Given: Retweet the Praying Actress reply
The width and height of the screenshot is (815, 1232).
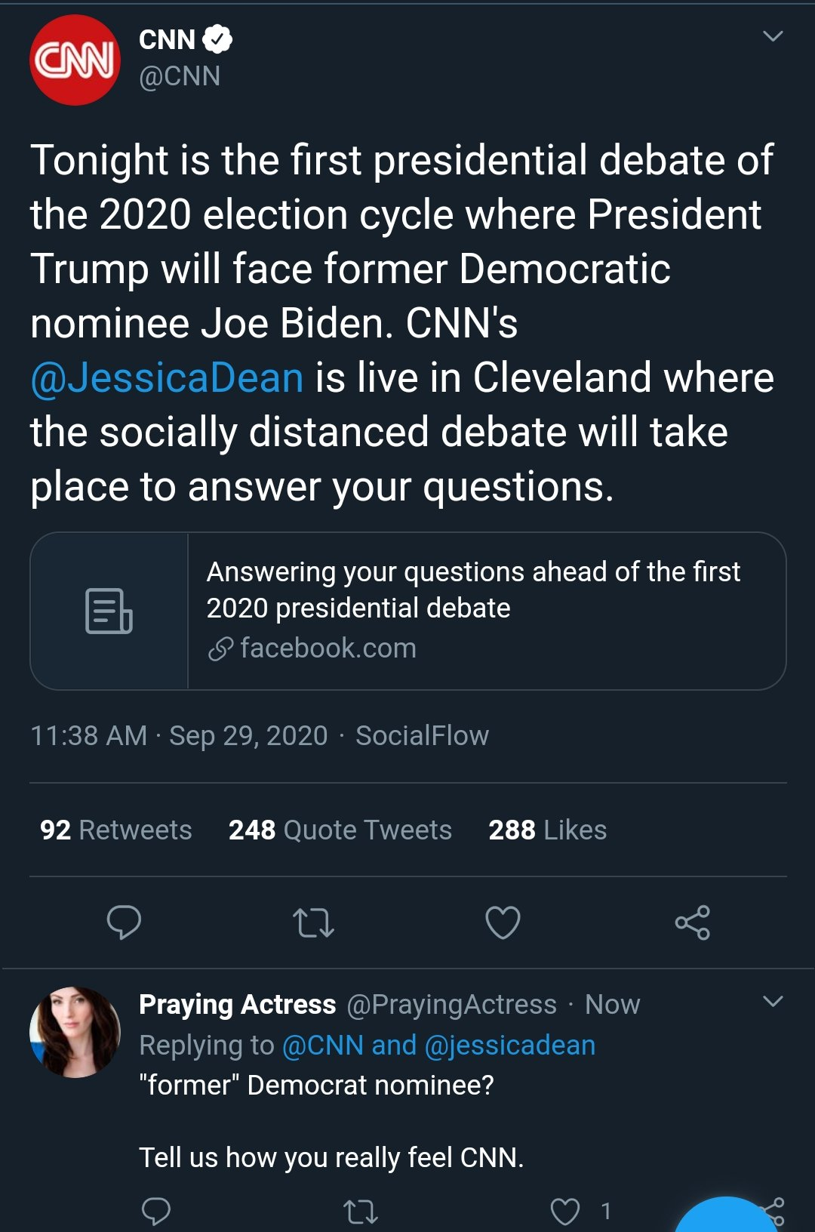Looking at the screenshot, I should [360, 1212].
